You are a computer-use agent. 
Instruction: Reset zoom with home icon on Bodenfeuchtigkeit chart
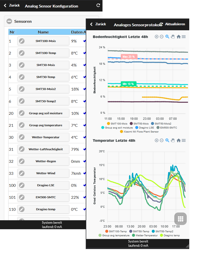coord(178,37)
